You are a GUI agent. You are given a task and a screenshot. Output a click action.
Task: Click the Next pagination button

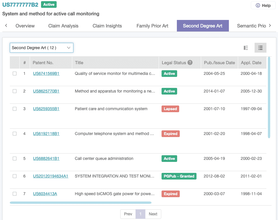tap(153, 214)
